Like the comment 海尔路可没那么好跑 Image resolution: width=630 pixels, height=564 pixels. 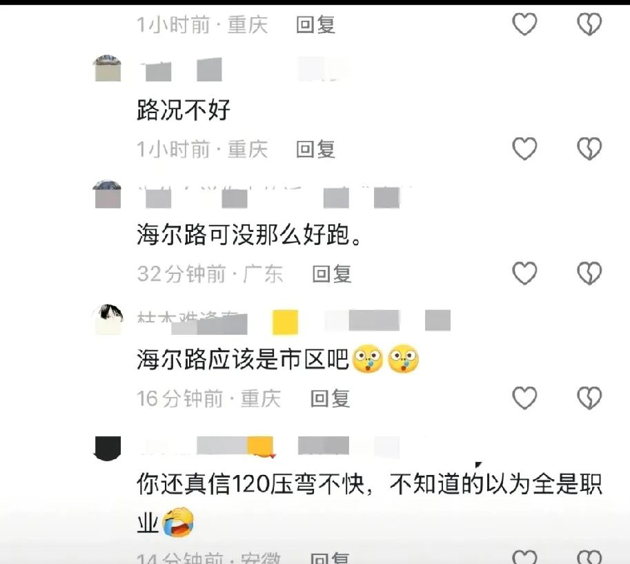coord(524,273)
